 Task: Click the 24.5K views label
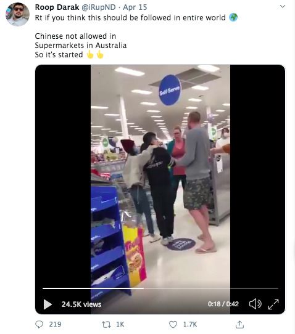click(x=81, y=304)
